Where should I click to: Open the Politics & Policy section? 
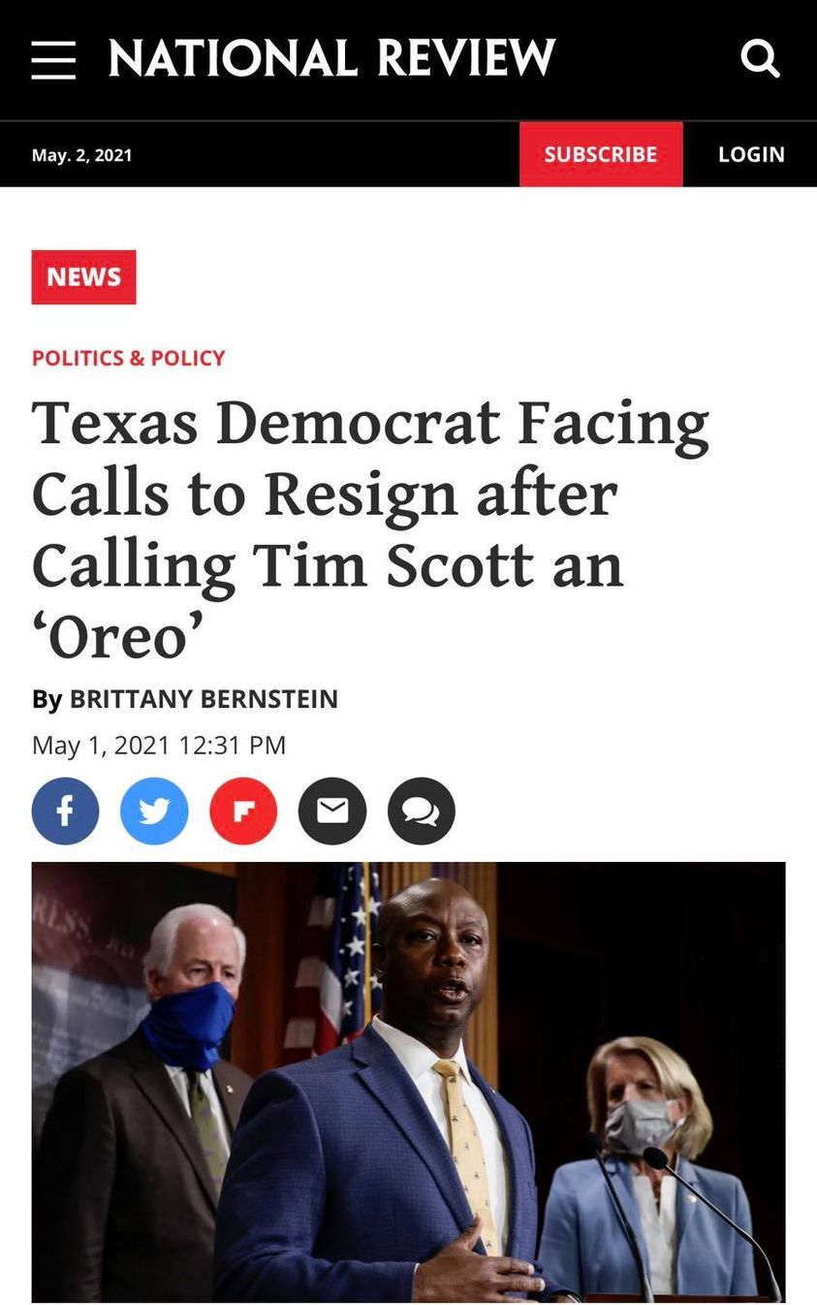pyautogui.click(x=128, y=358)
